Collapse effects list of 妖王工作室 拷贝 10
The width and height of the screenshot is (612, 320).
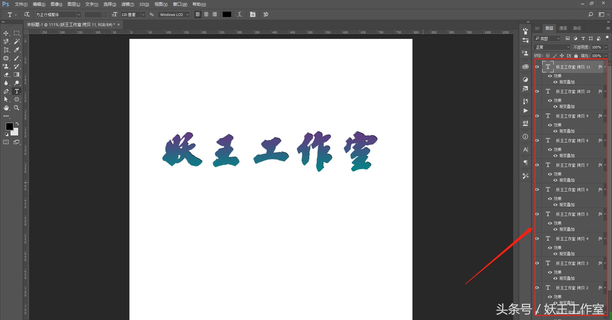coord(605,91)
